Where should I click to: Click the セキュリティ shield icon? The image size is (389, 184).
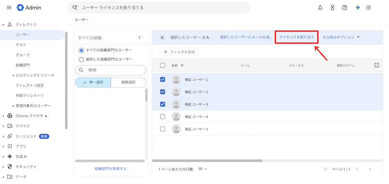tap(10, 167)
